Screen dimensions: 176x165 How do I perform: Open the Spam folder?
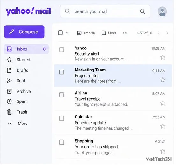click(22, 101)
